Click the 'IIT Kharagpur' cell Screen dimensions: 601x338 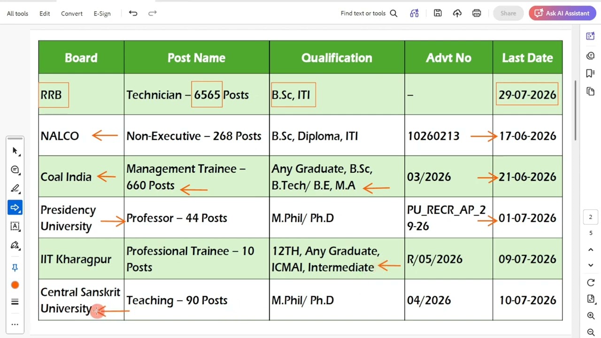click(81, 259)
